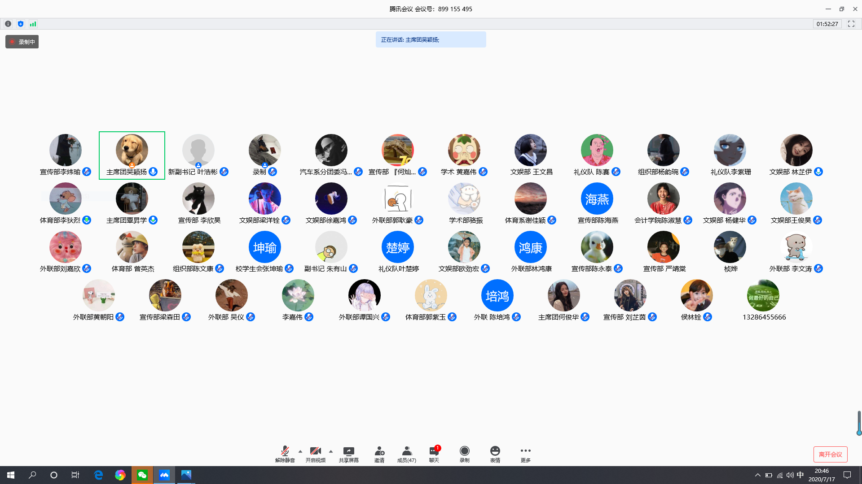Enter fullscreen mode

point(851,24)
